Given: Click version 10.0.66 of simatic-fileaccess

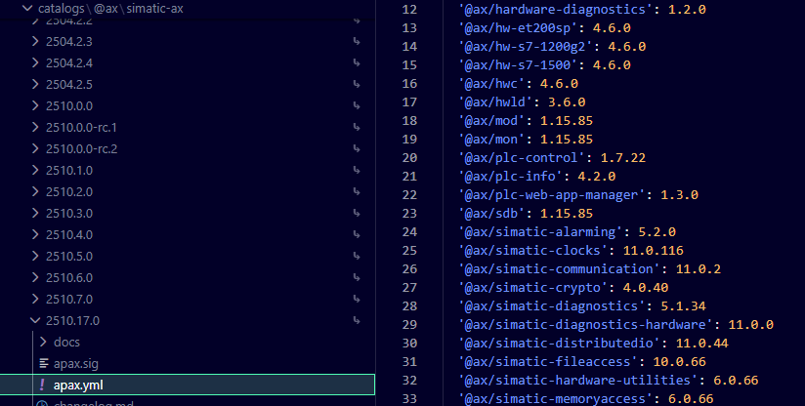Looking at the screenshot, I should tap(679, 361).
